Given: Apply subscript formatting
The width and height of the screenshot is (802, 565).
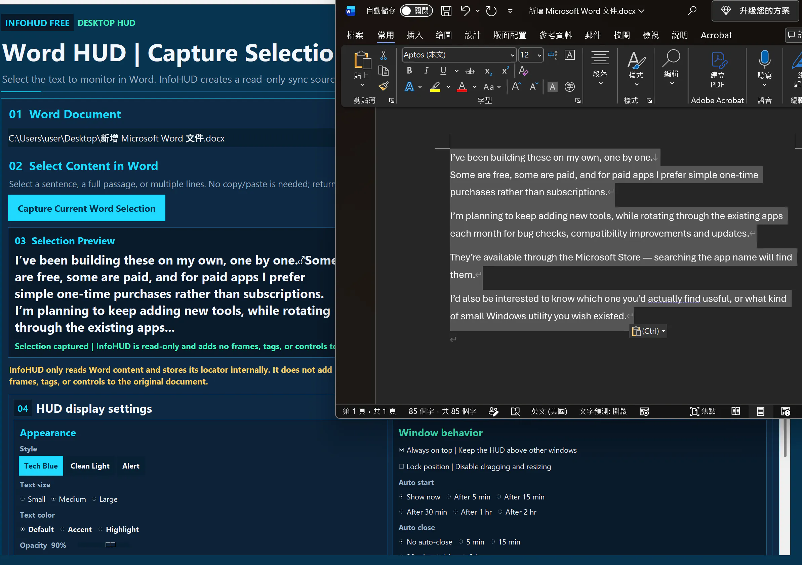Looking at the screenshot, I should pos(488,71).
